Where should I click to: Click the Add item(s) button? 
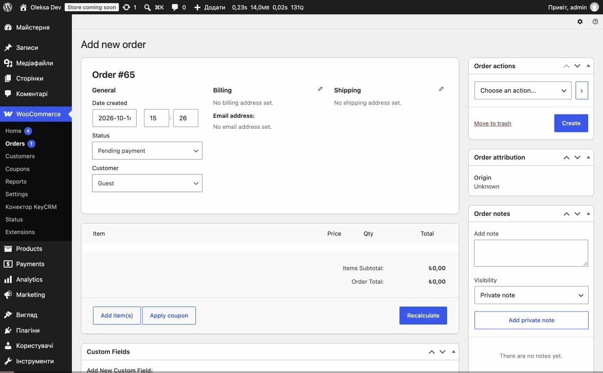(117, 316)
